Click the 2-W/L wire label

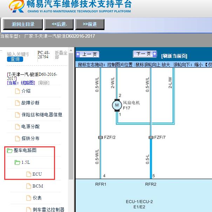(112, 83)
